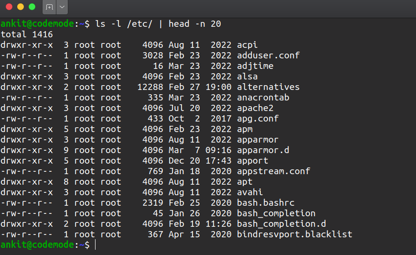Select the 'bash.bashrc' file name
Image resolution: width=416 pixels, height=255 pixels.
click(266, 203)
